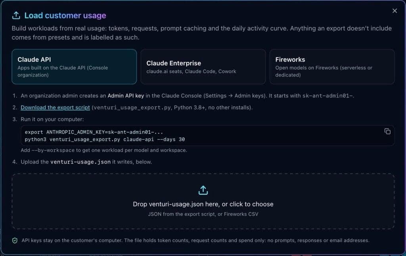
Task: Click the "Admin API key" bold text
Action: pos(126,96)
